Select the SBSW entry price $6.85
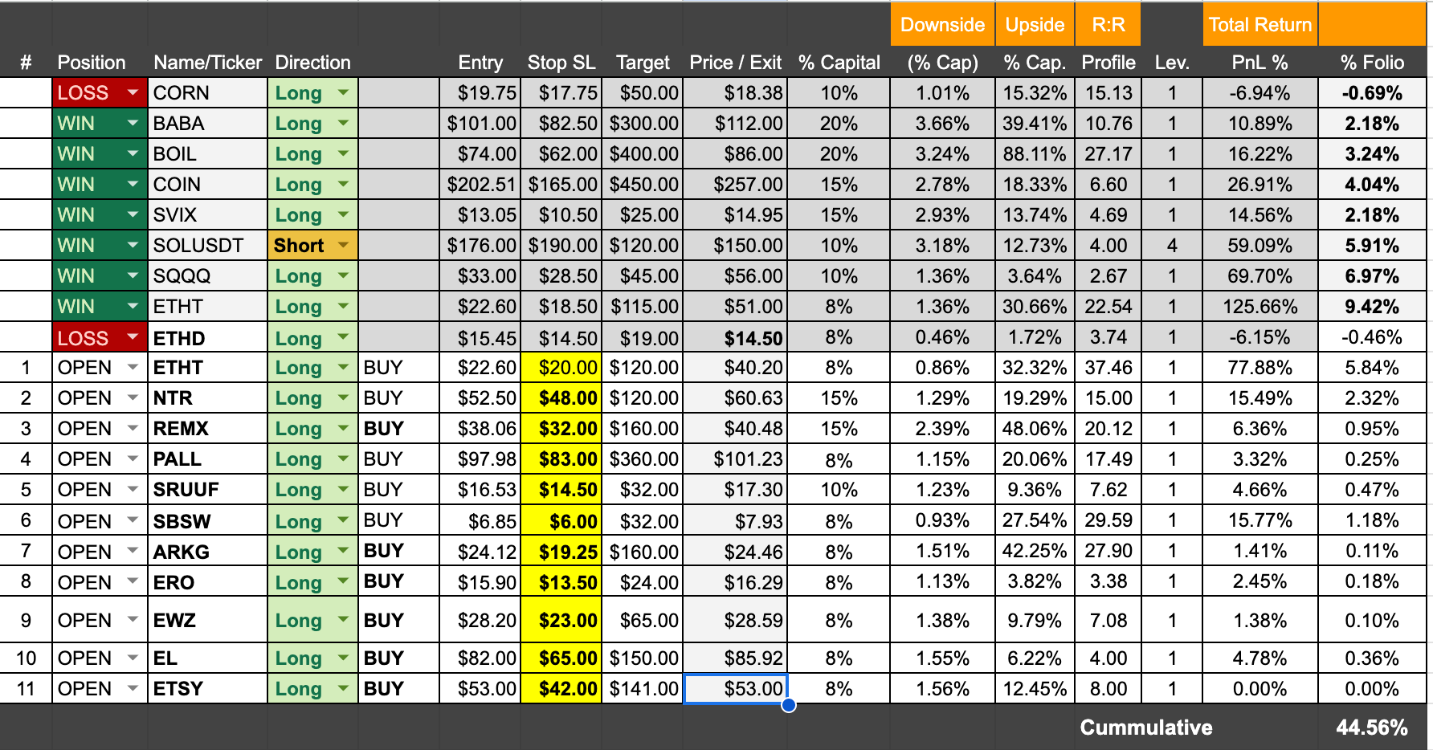The width and height of the screenshot is (1433, 750). point(480,522)
